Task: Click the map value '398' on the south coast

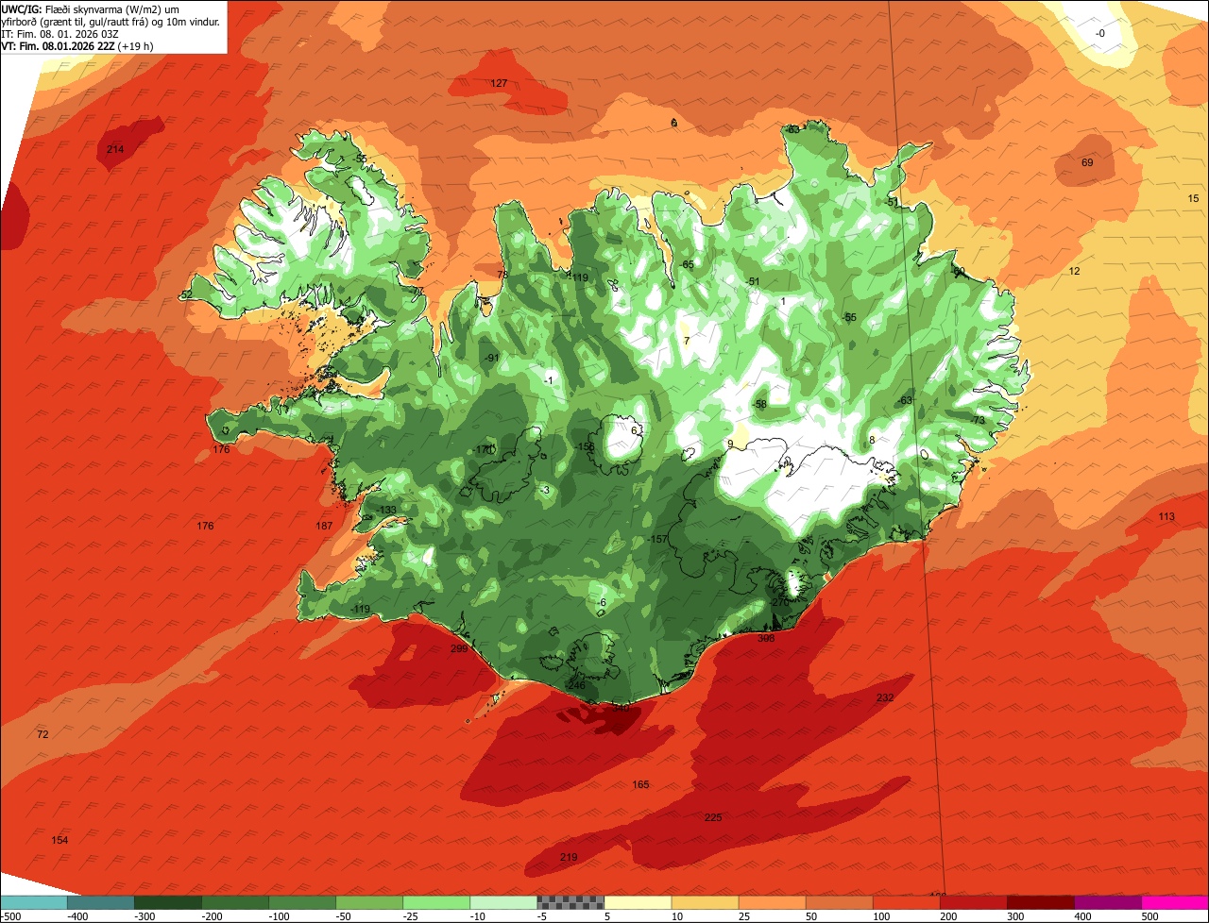Action: coord(766,639)
